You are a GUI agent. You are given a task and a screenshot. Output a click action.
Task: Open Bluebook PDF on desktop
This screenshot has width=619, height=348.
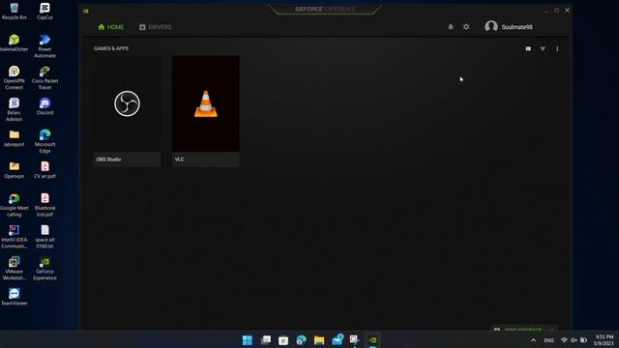pos(44,205)
